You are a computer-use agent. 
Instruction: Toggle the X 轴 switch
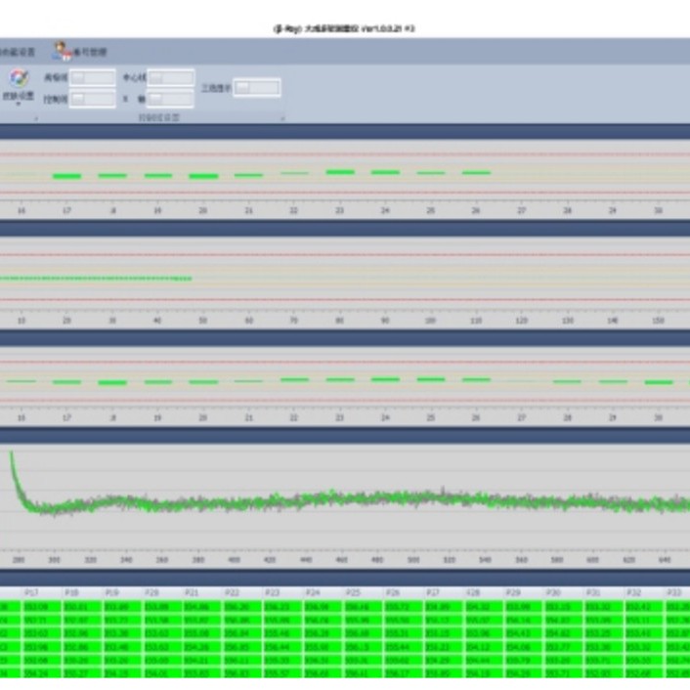171,99
